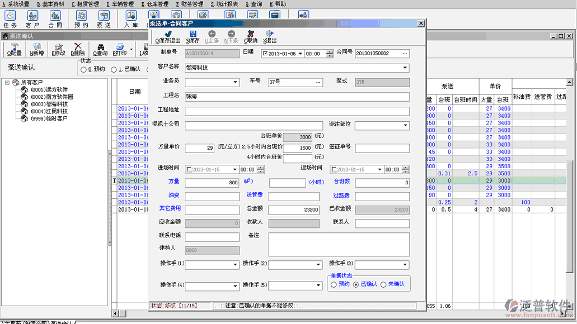Viewport: 577px width, 324px height.
Task: Open the 业务员 dropdown
Action: point(235,83)
